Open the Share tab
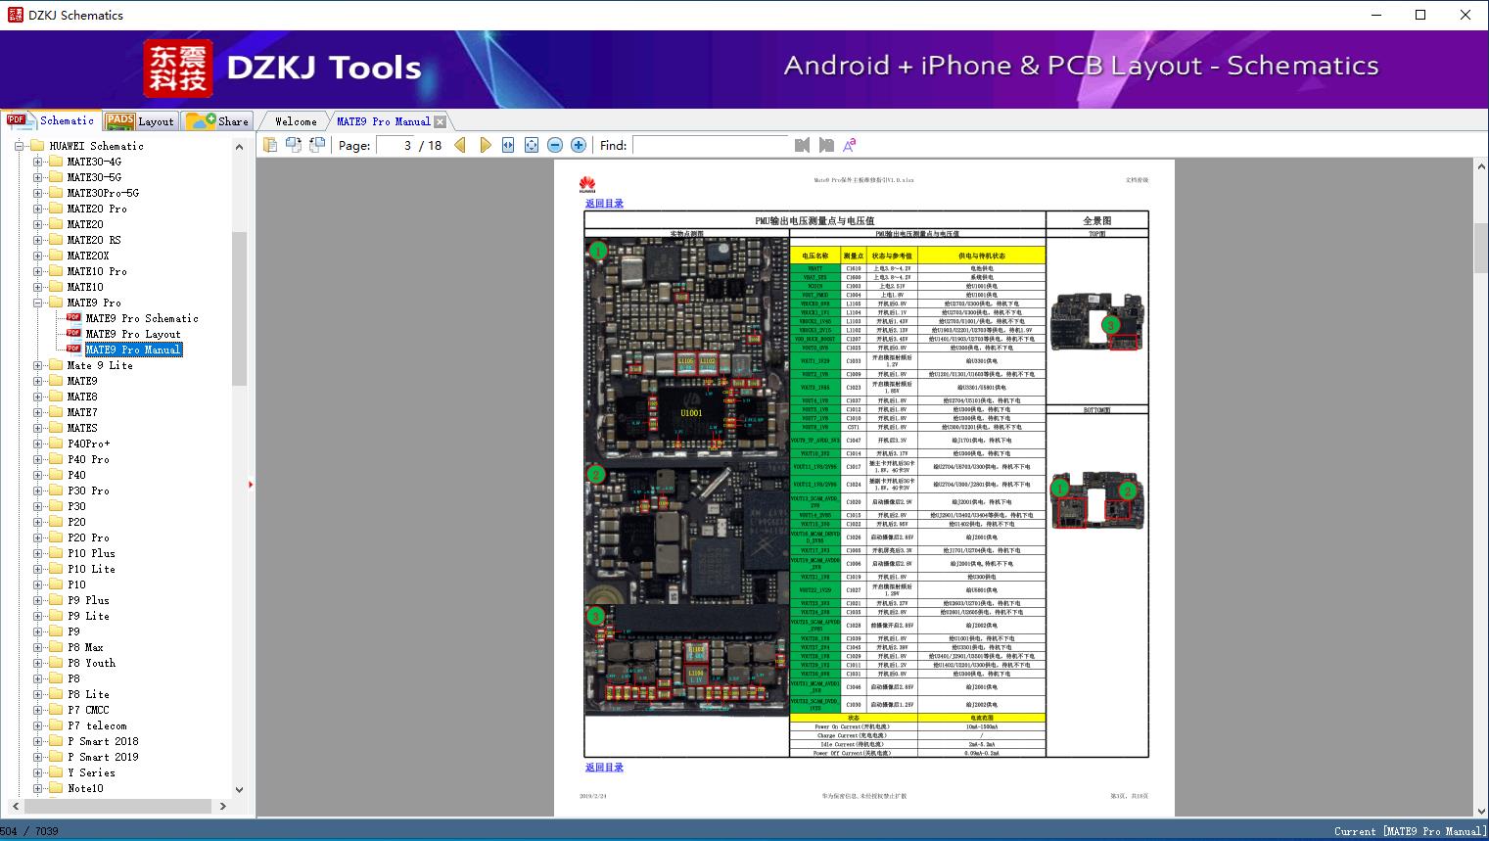The height and width of the screenshot is (841, 1489). (x=218, y=121)
